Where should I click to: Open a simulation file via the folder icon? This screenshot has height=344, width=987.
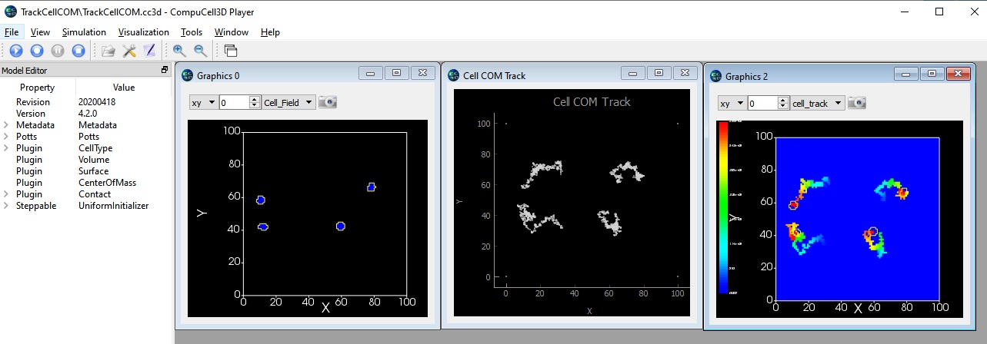[x=108, y=51]
